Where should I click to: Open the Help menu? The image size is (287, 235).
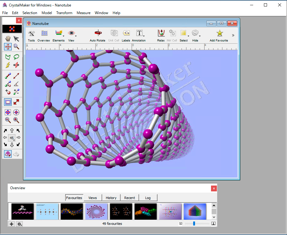click(116, 13)
